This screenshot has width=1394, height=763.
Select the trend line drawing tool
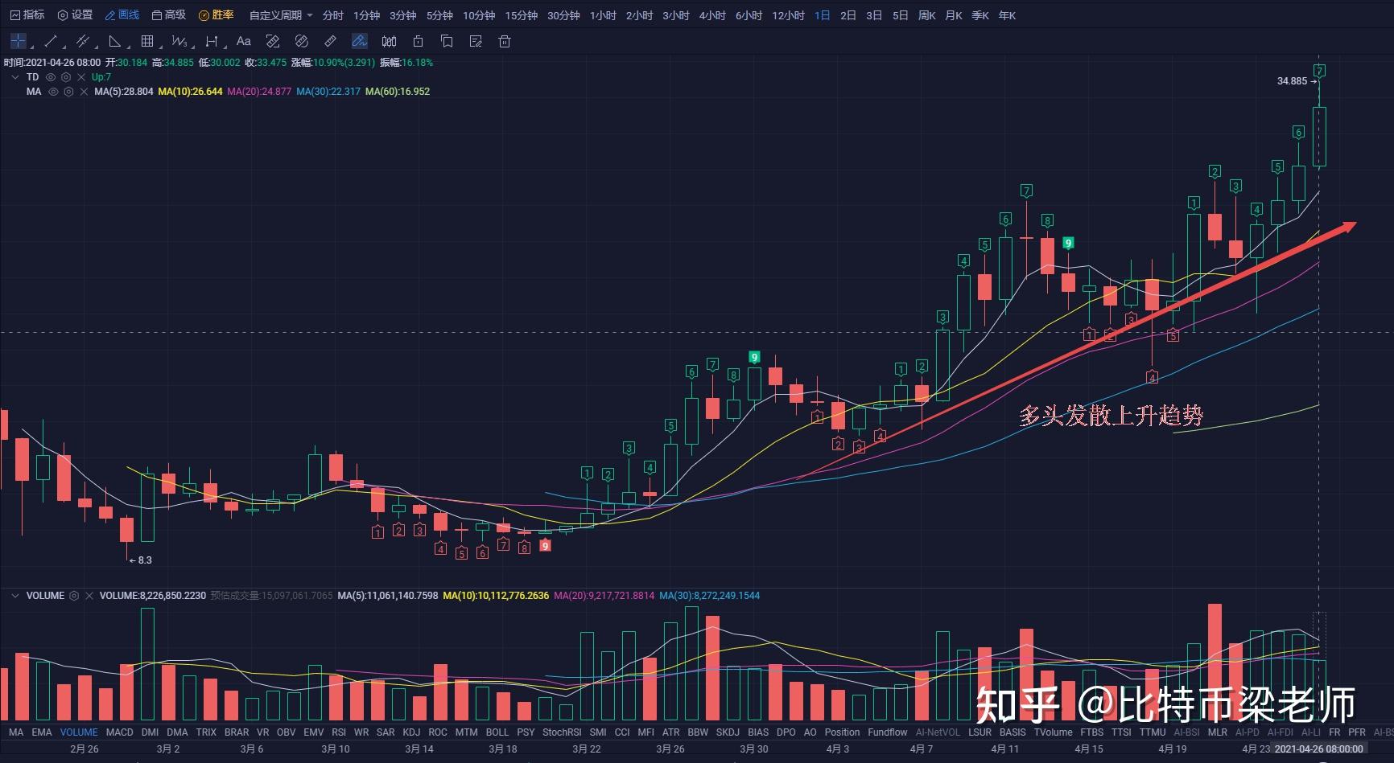click(51, 41)
